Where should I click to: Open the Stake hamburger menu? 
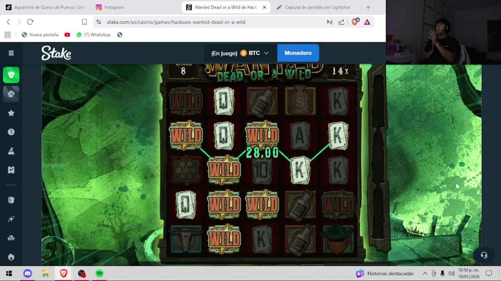click(x=11, y=53)
